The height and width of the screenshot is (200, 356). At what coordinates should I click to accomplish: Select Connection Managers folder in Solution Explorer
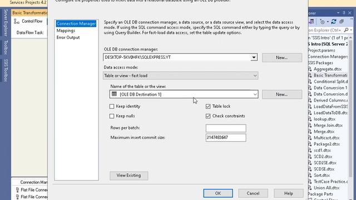328,57
